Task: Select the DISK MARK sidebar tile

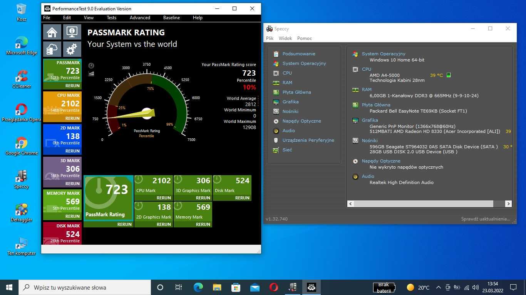Action: (62, 233)
